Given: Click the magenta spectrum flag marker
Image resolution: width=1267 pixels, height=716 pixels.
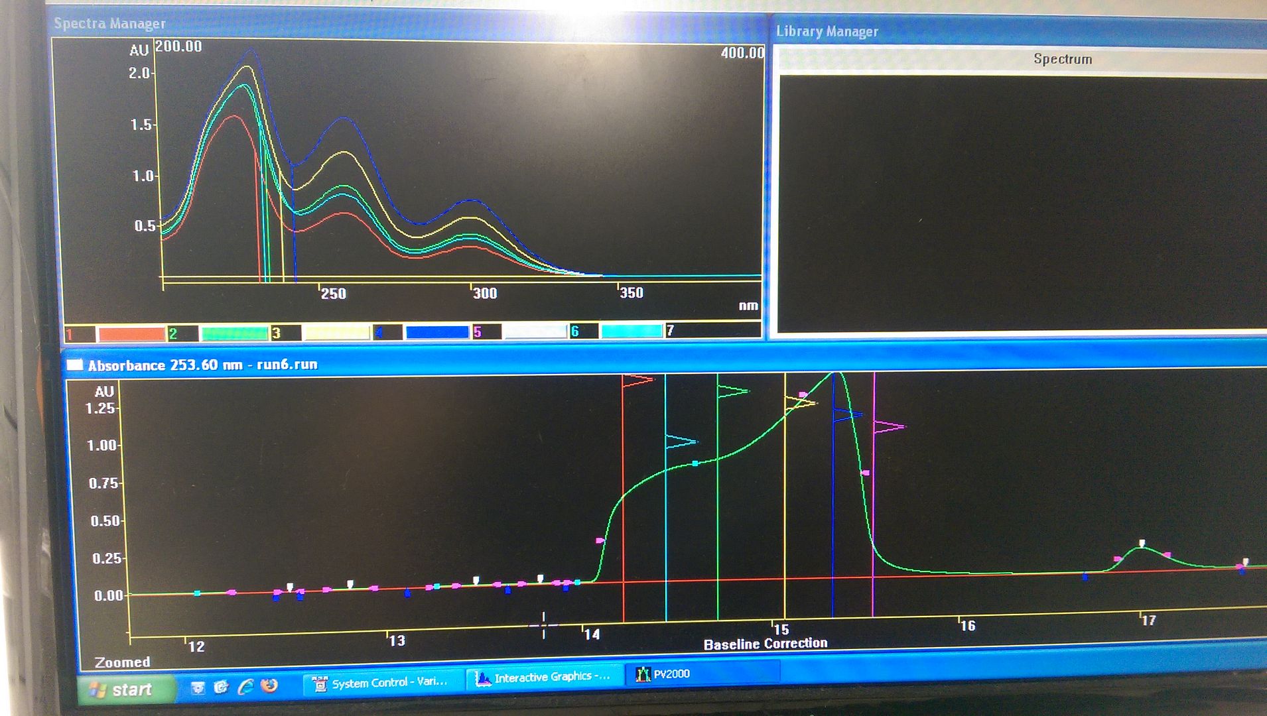Looking at the screenshot, I should pyautogui.click(x=889, y=427).
